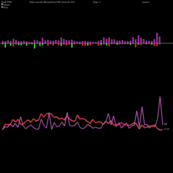Screen dimensions: 173x173
Task: Click the '(Saga C' company name text
Action: coord(97,2)
